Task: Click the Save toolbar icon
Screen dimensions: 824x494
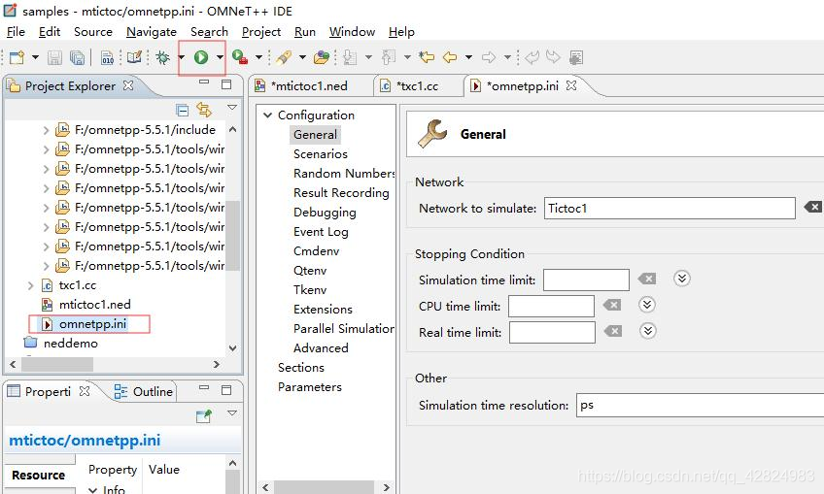Action: 54,57
